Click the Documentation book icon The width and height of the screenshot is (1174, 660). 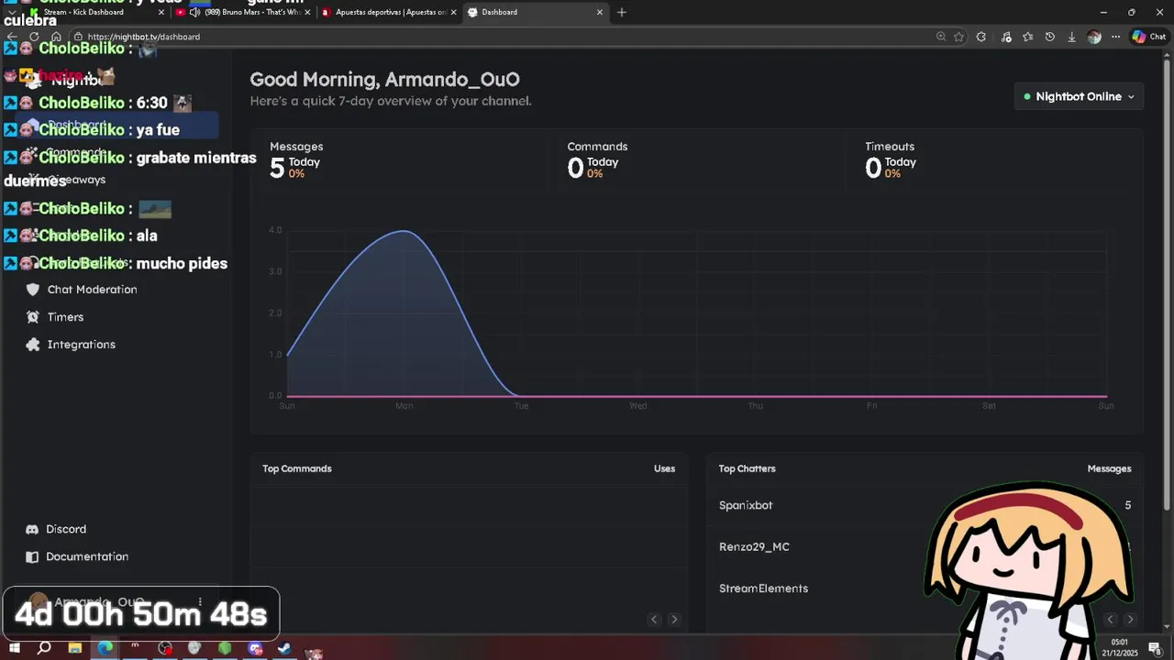32,557
